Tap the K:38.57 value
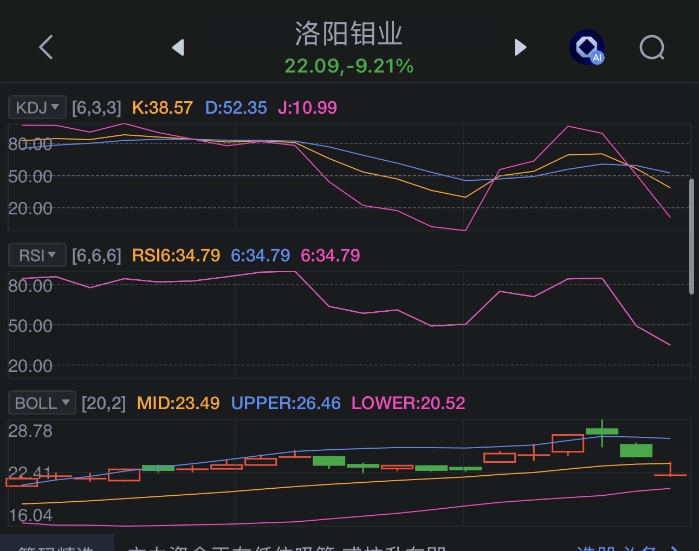Screen dimensions: 699x551 [x=163, y=108]
